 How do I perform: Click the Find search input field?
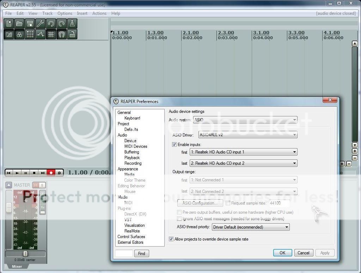(124, 253)
